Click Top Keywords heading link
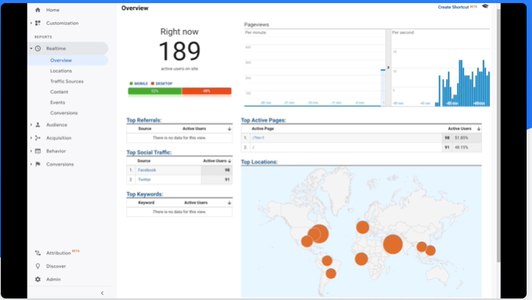Screen dimensions: 532x300 tap(145, 194)
